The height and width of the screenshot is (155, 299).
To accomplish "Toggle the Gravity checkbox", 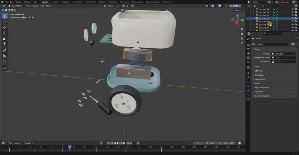I will click(256, 71).
